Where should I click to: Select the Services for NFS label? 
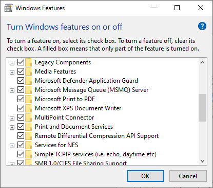[56, 145]
